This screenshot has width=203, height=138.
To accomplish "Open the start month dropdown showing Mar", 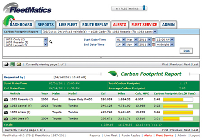I will [x=132, y=39].
